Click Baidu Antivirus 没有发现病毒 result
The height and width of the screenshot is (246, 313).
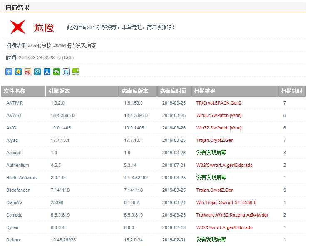pos(211,177)
